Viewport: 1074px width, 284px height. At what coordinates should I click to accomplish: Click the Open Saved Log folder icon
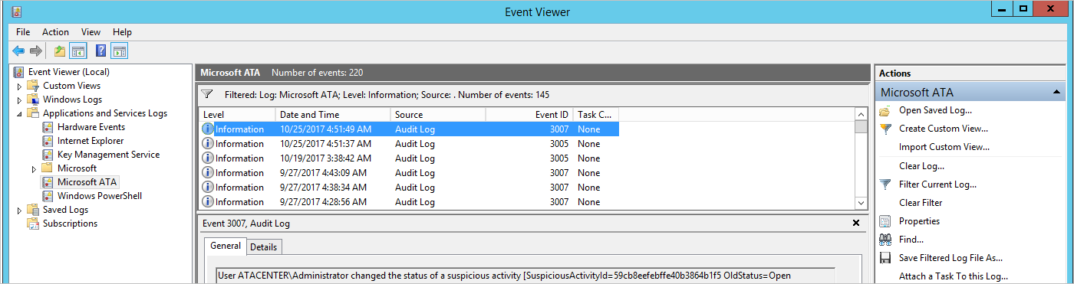[885, 110]
